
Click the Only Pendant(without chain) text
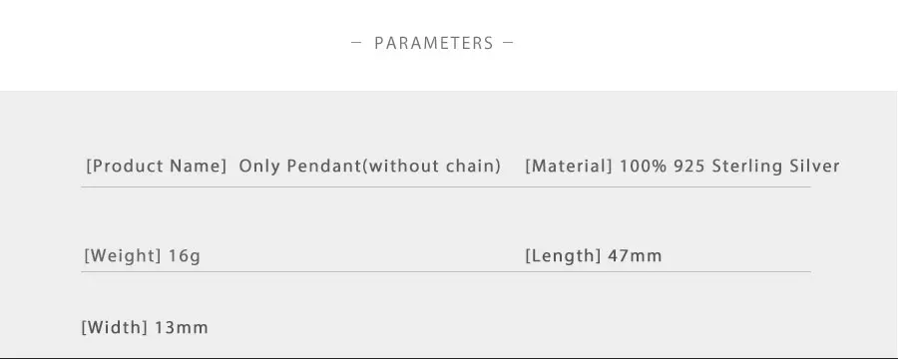[370, 167]
